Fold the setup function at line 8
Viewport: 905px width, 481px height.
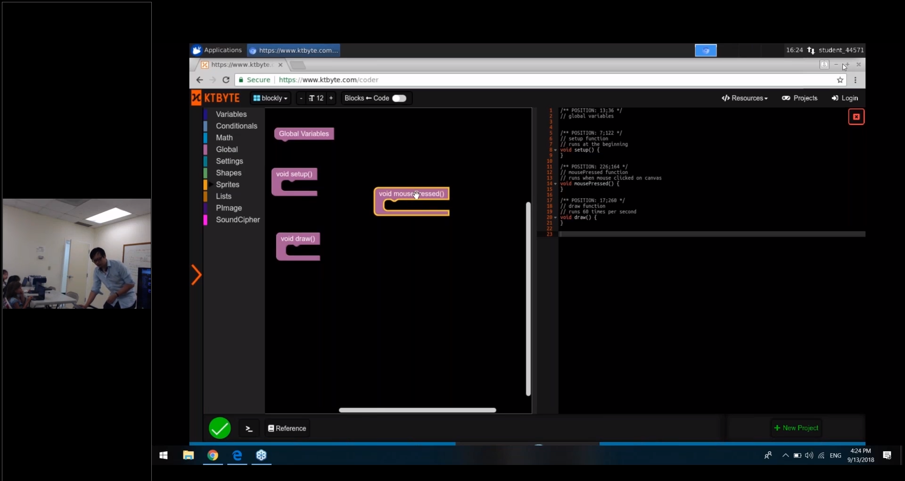click(x=556, y=150)
